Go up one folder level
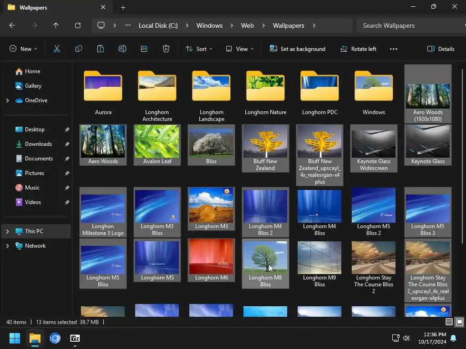 (56, 25)
